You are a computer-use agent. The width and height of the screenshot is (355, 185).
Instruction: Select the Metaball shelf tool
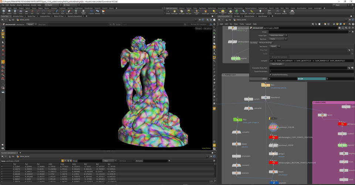click(97, 11)
